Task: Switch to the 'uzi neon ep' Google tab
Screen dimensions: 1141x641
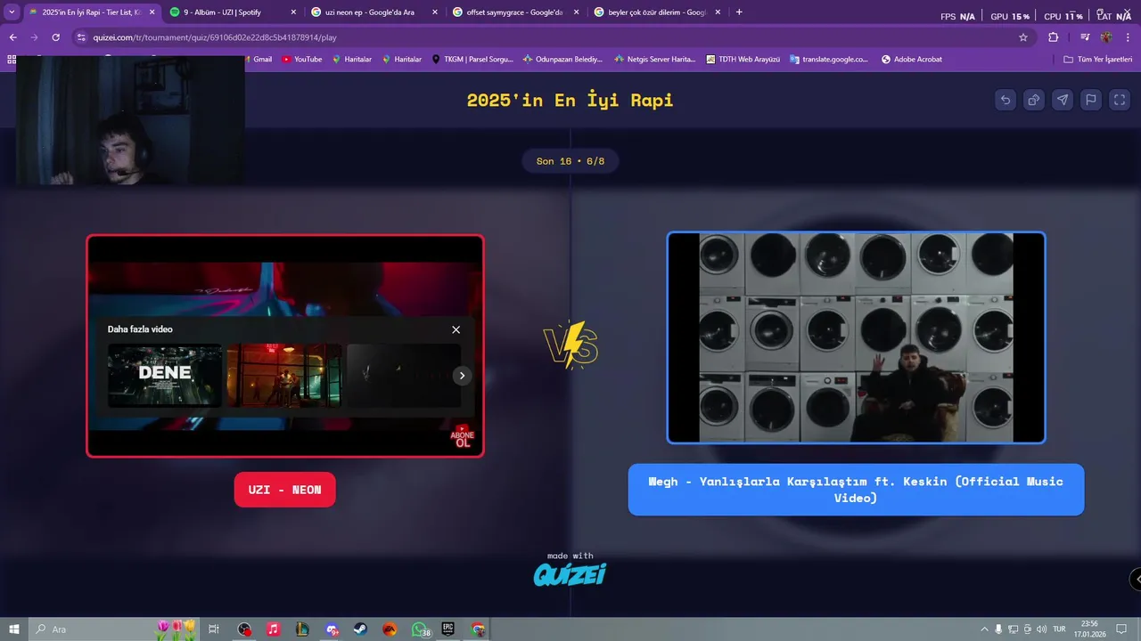Action: [x=372, y=12]
